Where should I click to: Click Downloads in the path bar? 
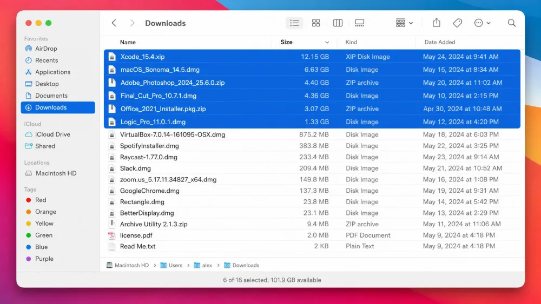(x=241, y=266)
